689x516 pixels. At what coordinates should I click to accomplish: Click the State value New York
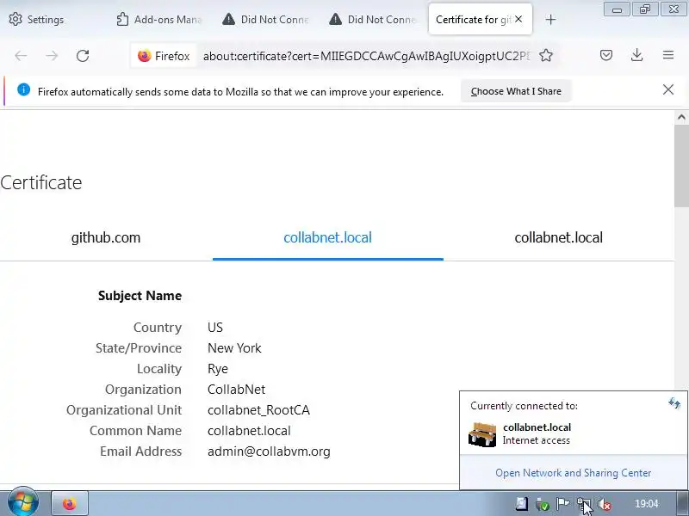(234, 348)
